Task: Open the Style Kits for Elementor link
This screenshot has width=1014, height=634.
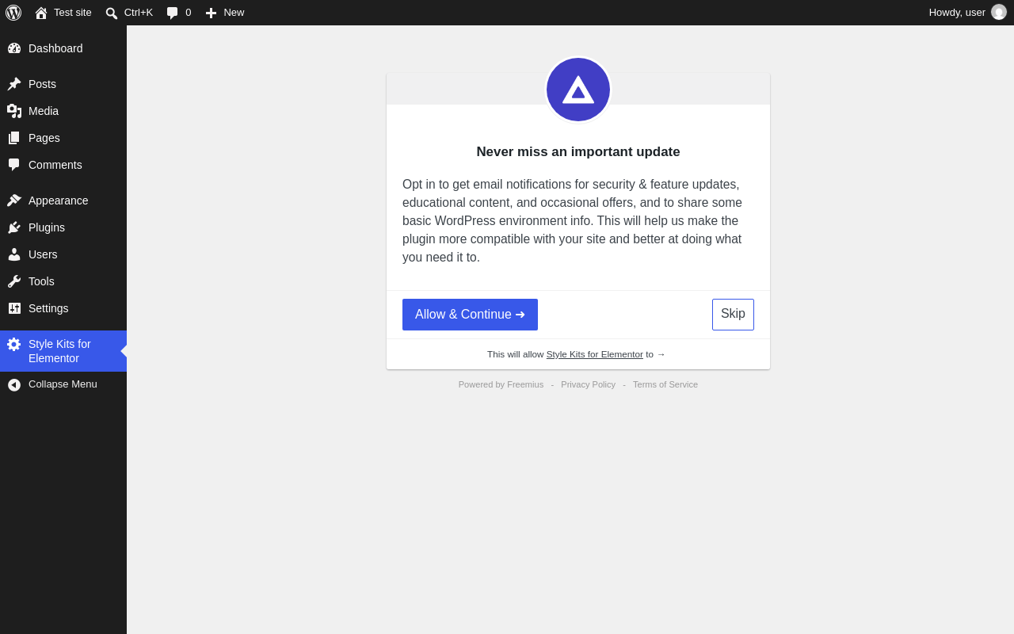Action: point(594,354)
